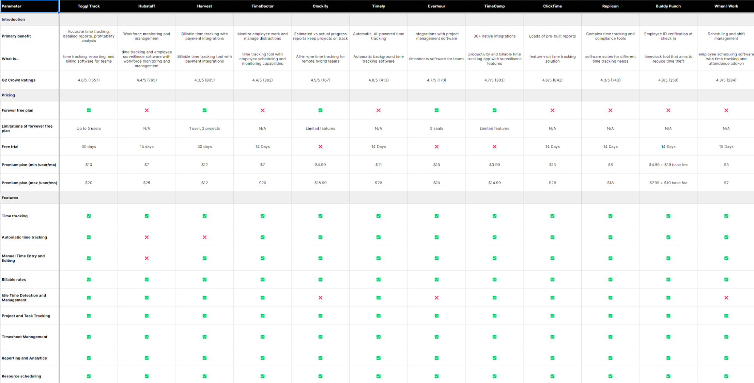Click the red X for When I Work Idle Time Detection
Image resolution: width=754 pixels, height=383 pixels.
[x=726, y=297]
